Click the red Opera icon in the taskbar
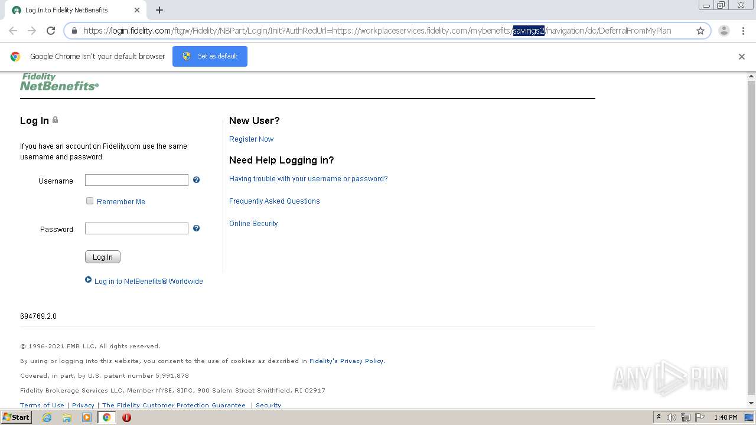Viewport: 756px width, 425px height. tap(126, 417)
